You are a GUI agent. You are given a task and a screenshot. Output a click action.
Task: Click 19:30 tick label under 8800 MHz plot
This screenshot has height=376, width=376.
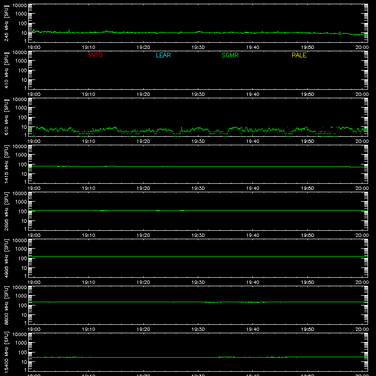(x=198, y=329)
